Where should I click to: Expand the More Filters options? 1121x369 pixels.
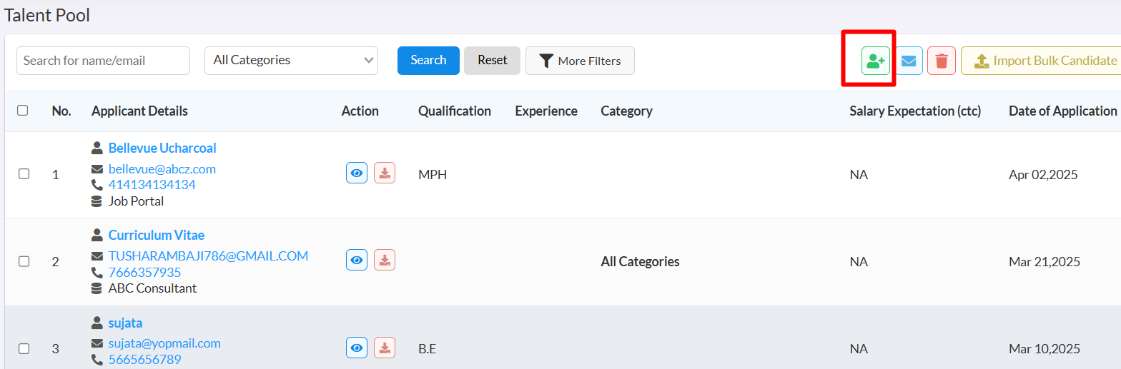click(580, 61)
